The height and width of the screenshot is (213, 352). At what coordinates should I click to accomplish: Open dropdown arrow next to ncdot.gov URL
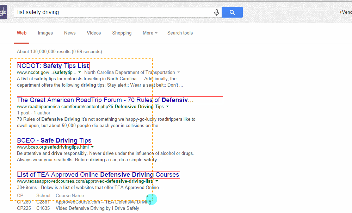coord(80,73)
